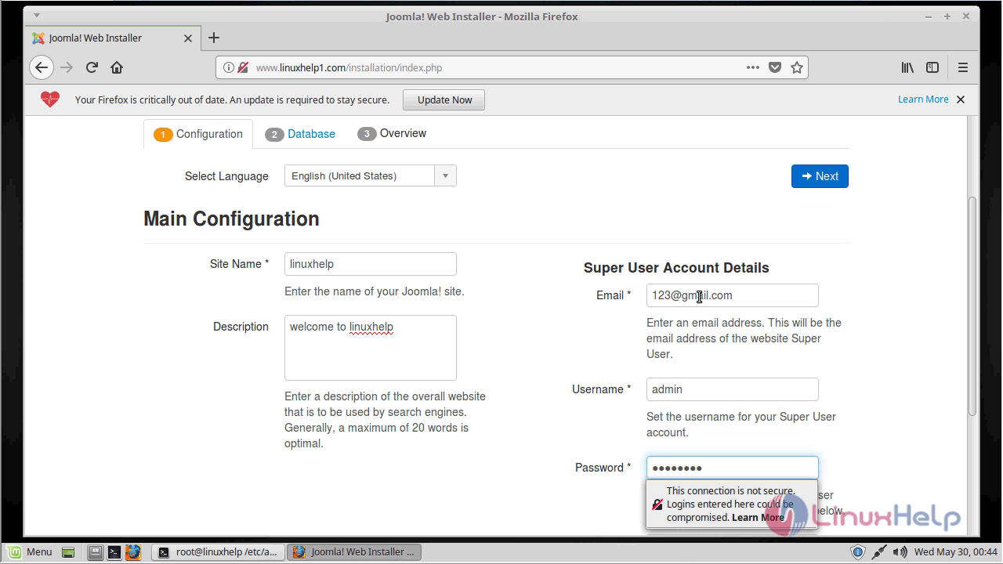The height and width of the screenshot is (564, 1003).
Task: Focus the Email input field
Action: tap(732, 295)
